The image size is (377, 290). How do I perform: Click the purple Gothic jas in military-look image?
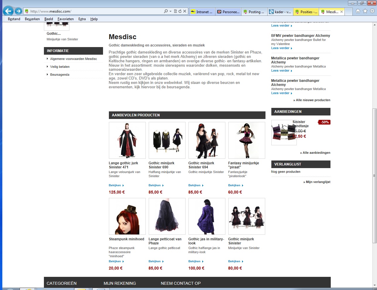click(207, 216)
